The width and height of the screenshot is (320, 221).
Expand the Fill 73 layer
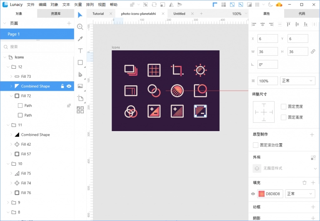click(11, 77)
